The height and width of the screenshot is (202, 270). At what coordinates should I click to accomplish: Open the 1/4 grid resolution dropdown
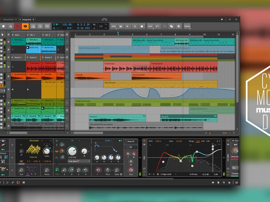pos(225,133)
